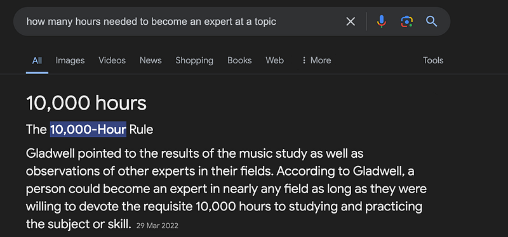Open the News results tab
This screenshot has height=237, width=508.
coord(150,60)
